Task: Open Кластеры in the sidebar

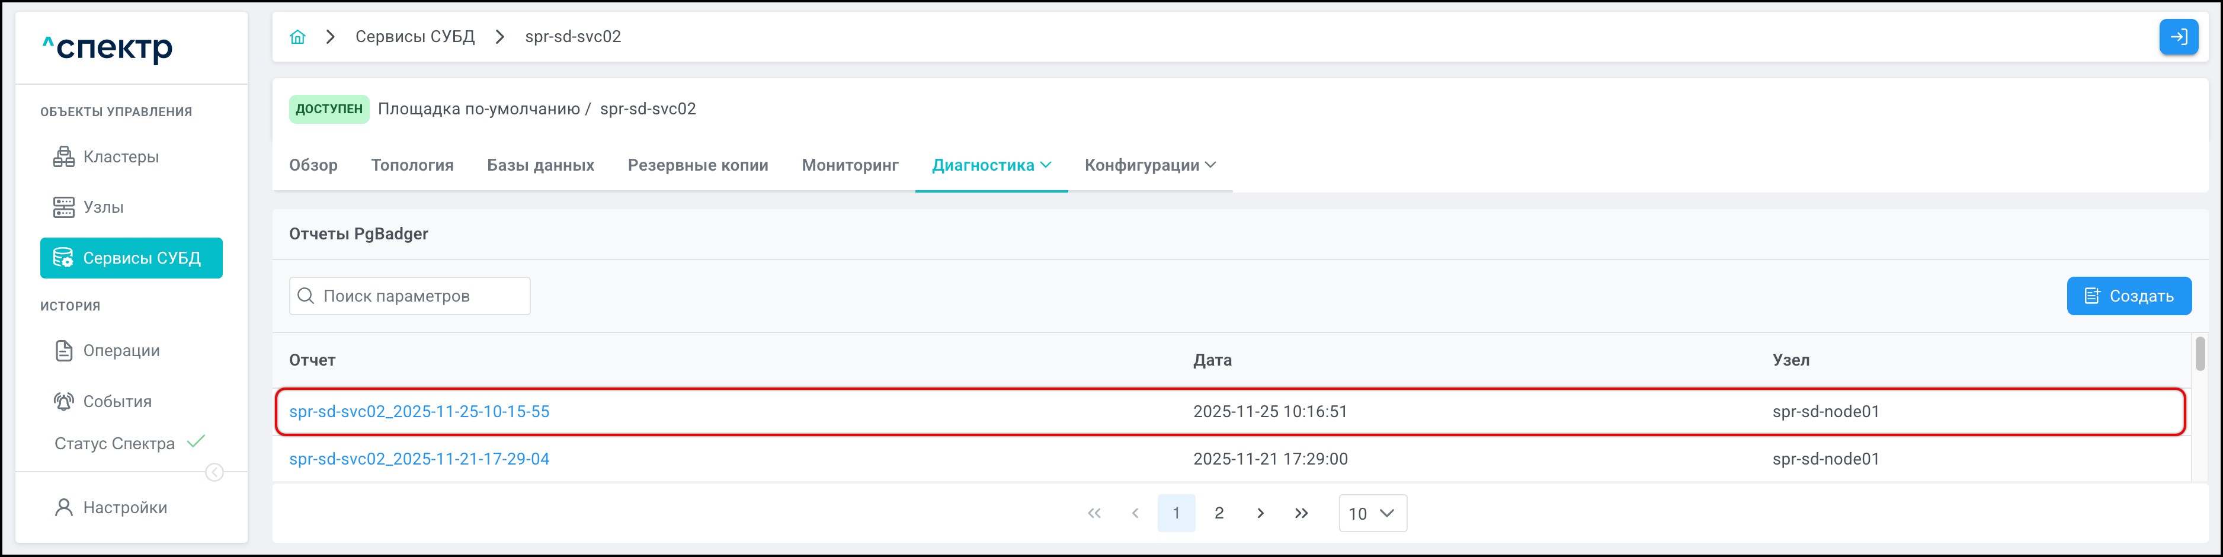Action: pos(120,157)
